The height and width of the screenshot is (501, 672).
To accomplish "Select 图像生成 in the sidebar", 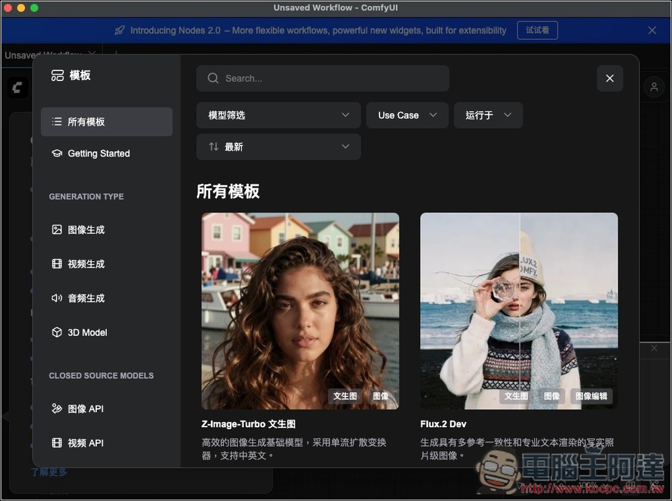I will (x=85, y=229).
